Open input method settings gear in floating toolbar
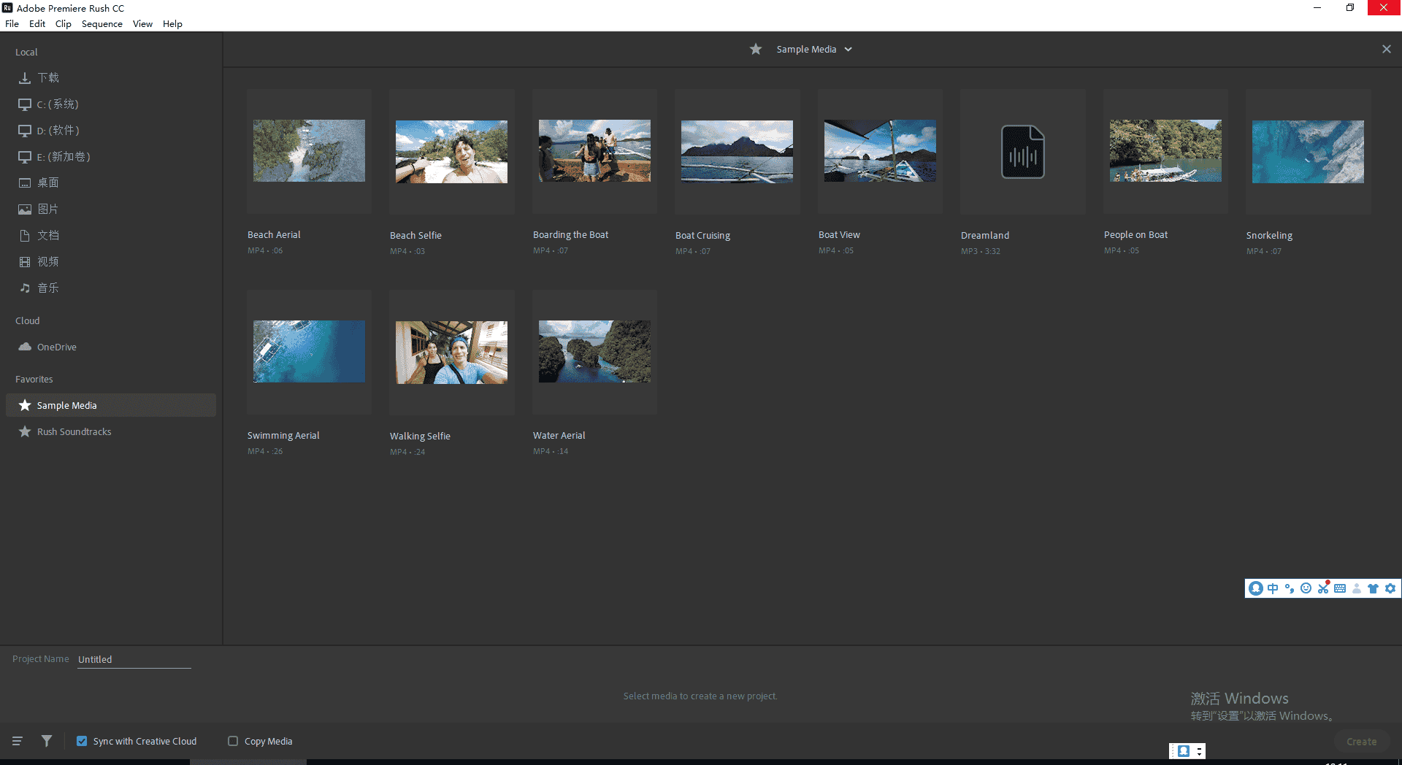Viewport: 1402px width, 765px height. pyautogui.click(x=1390, y=588)
